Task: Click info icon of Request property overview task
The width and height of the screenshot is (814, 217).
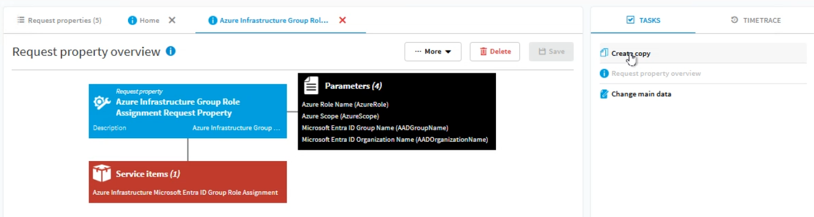Action: 604,73
